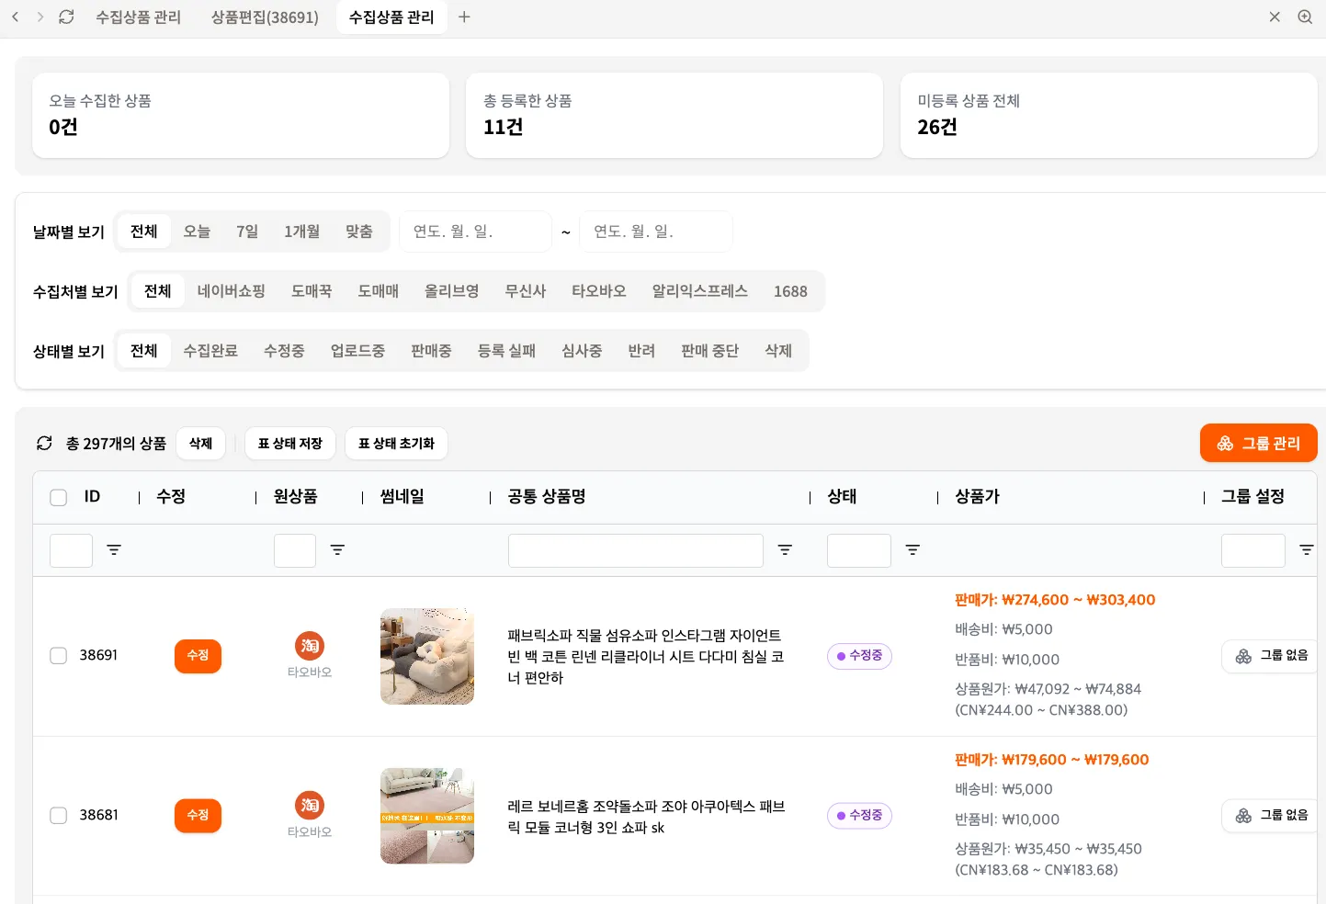Focus the ID filter input box

pyautogui.click(x=71, y=550)
